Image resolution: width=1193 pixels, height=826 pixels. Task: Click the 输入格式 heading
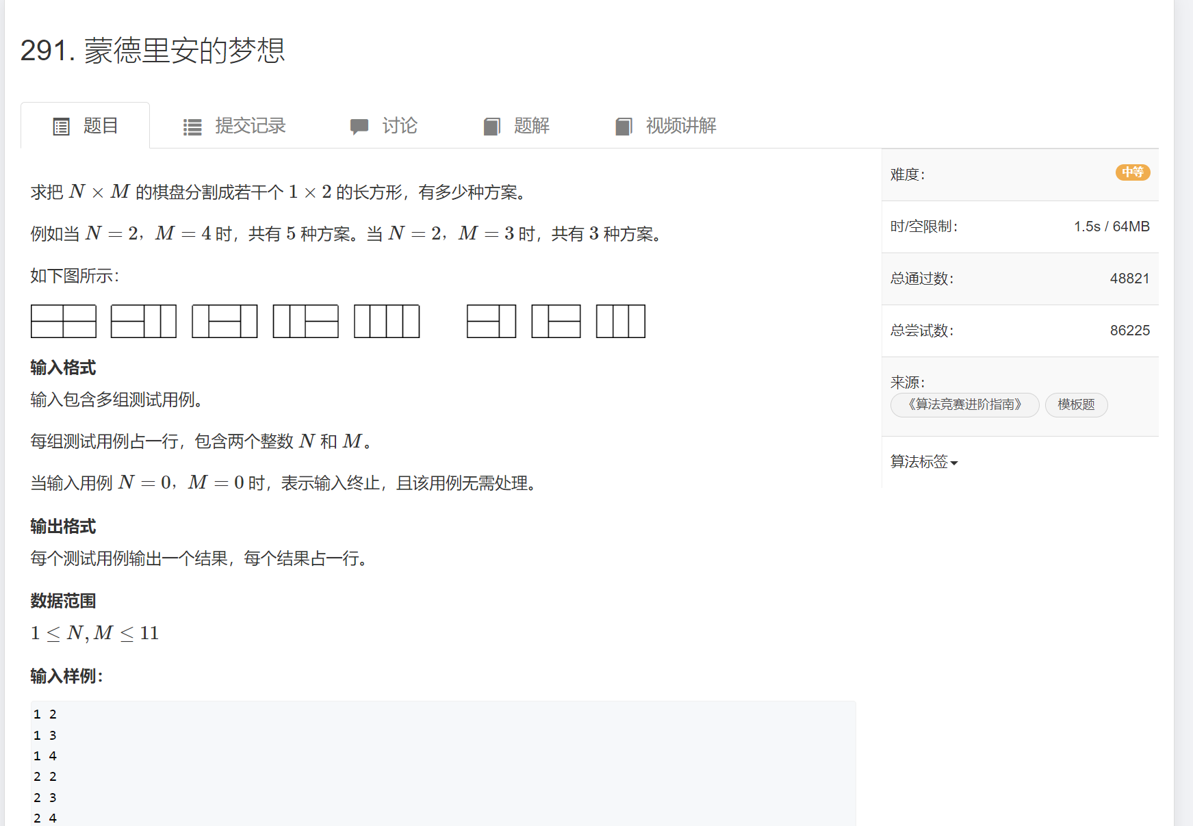tap(63, 368)
